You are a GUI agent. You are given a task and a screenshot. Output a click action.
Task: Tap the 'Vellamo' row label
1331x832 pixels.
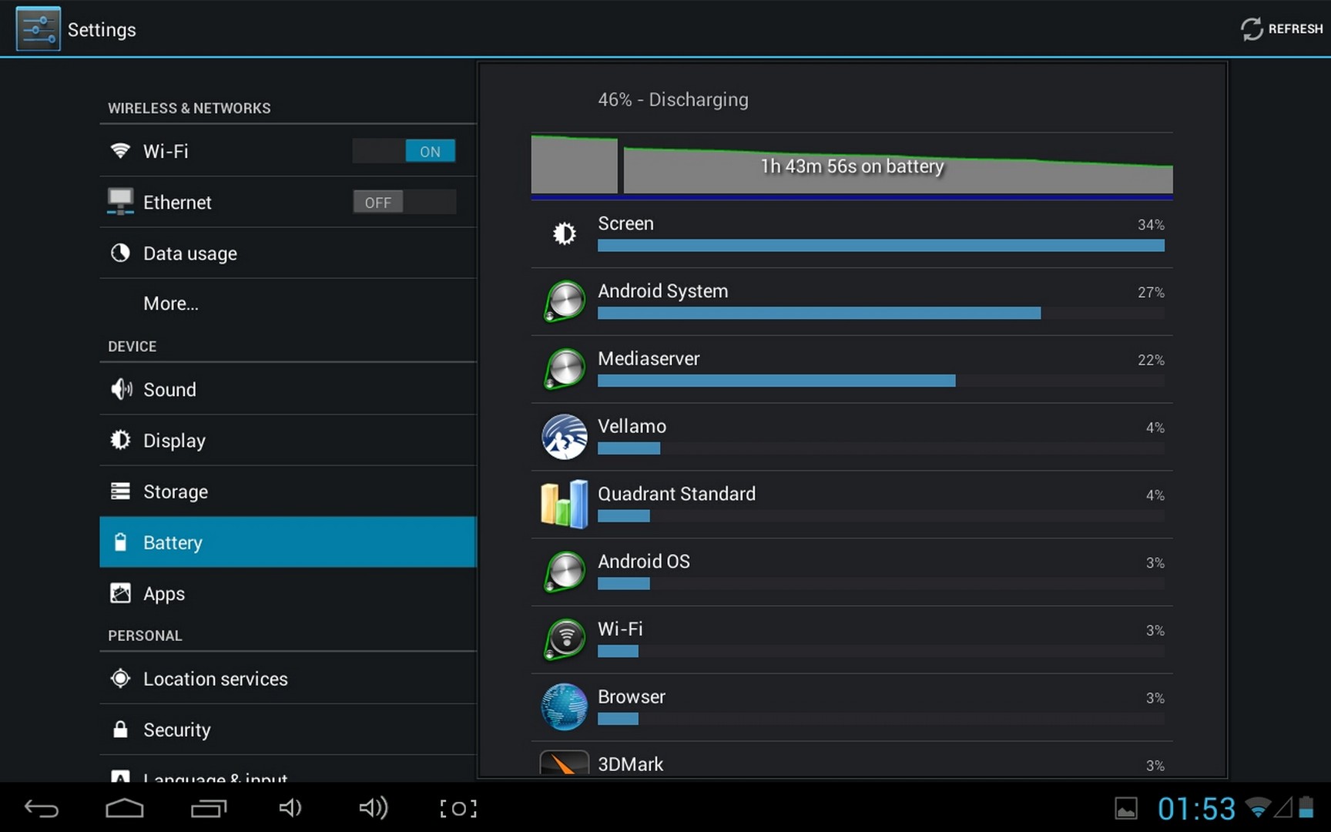pos(632,426)
